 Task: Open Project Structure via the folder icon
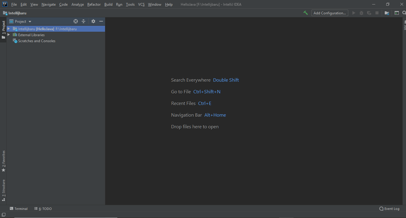[x=387, y=13]
